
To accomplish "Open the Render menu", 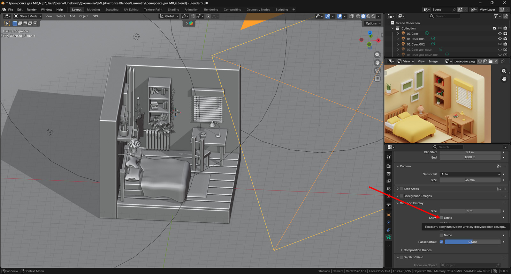I will click(32, 10).
